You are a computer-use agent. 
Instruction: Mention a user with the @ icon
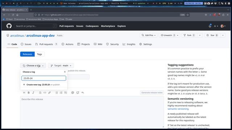click(72, 92)
